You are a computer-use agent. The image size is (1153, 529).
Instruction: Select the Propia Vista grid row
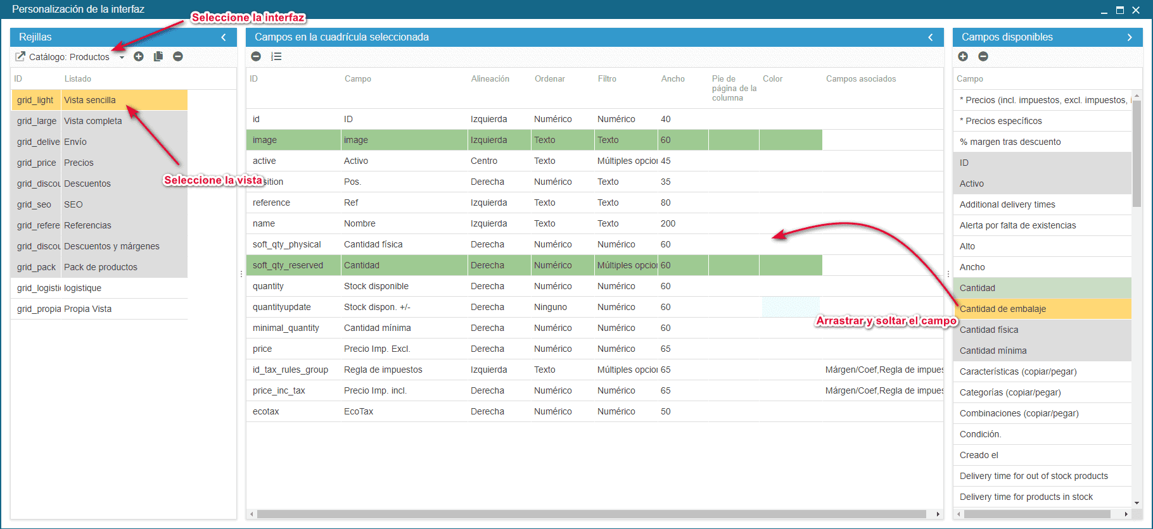[87, 309]
